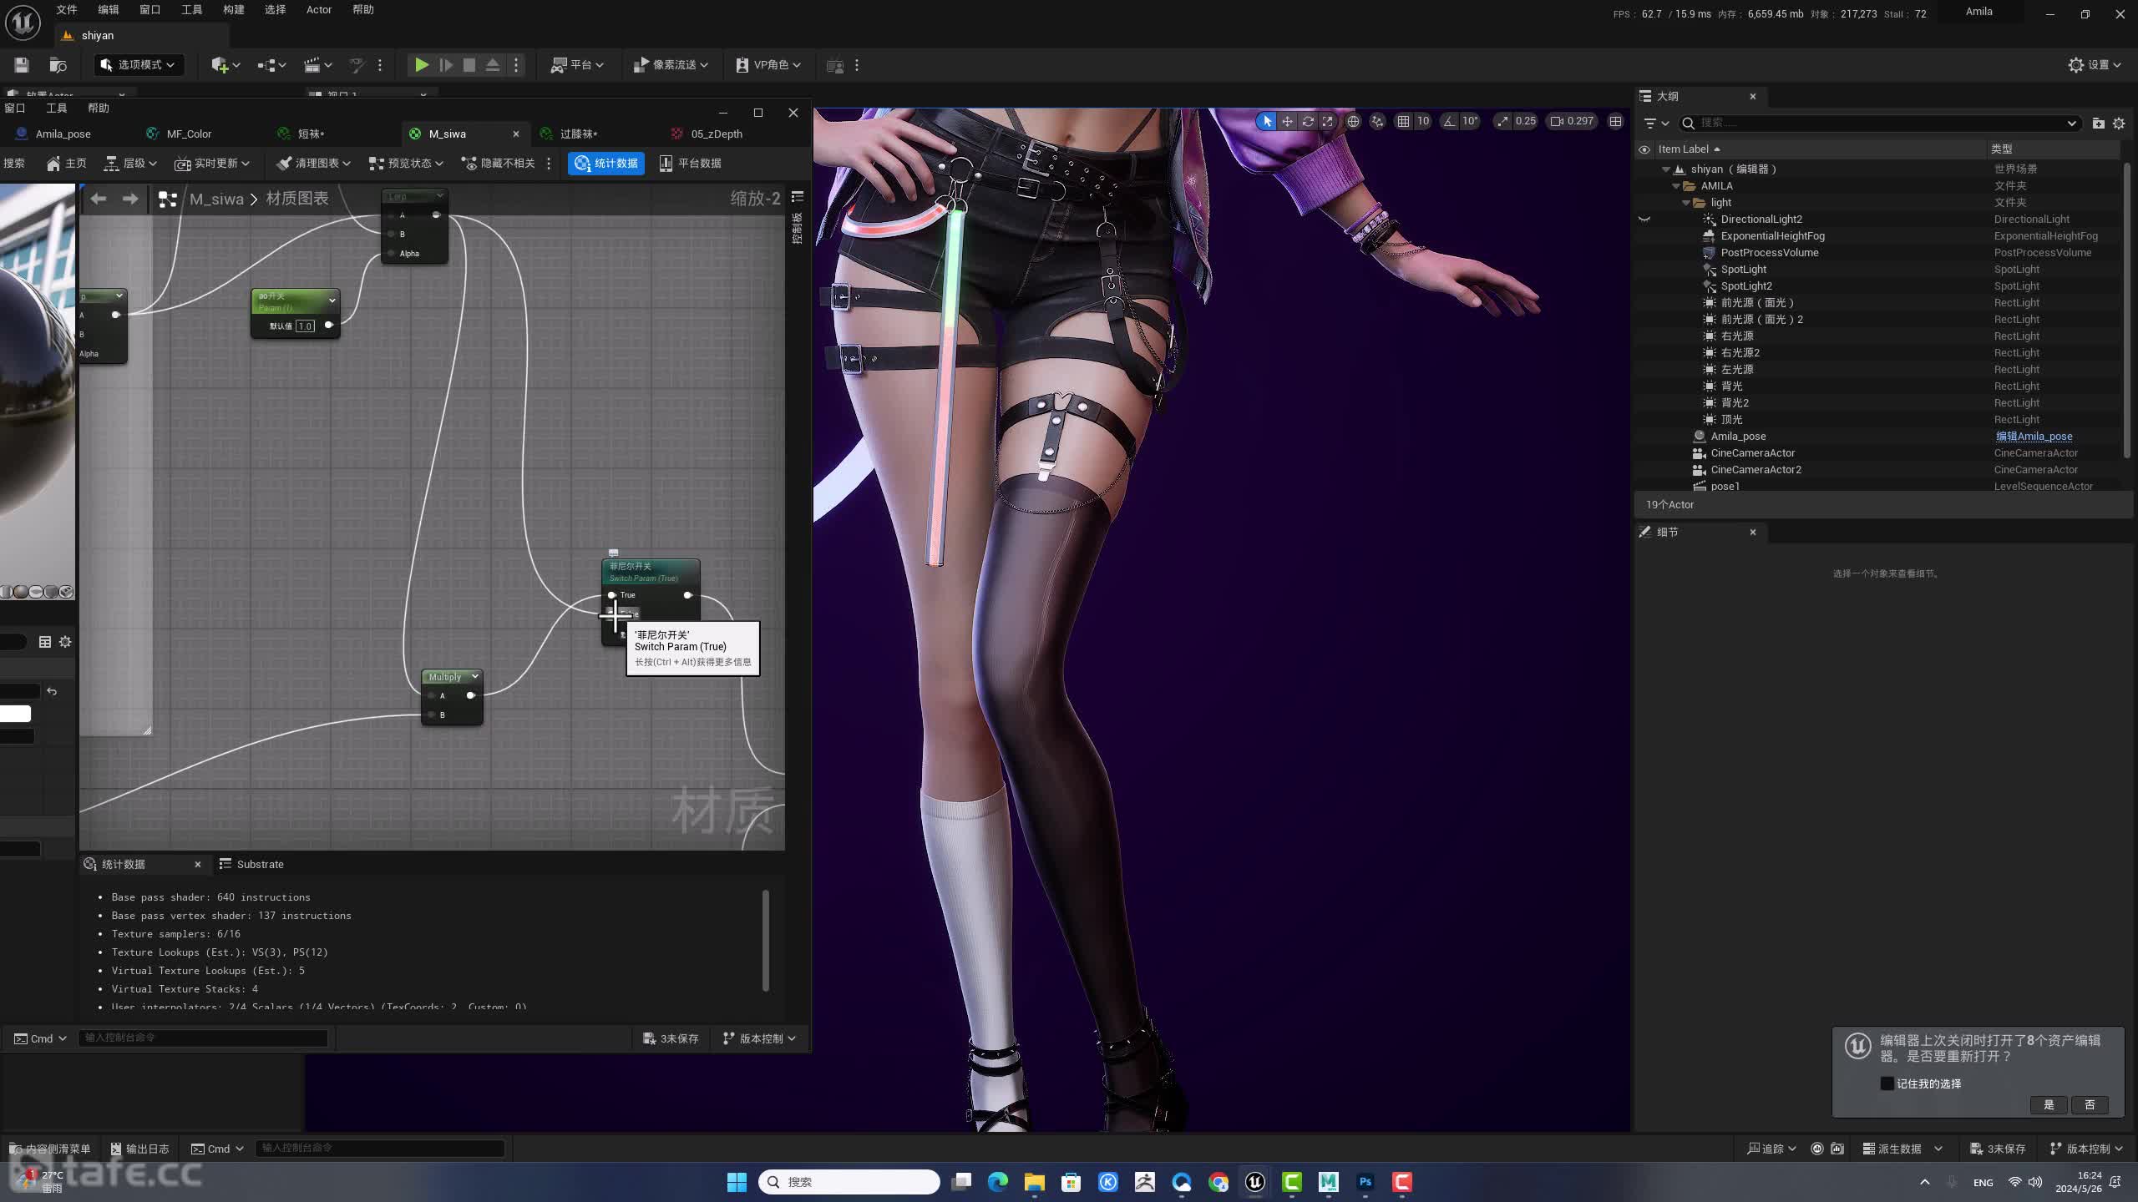
Task: Open outliner filter options icon
Action: 1655,123
